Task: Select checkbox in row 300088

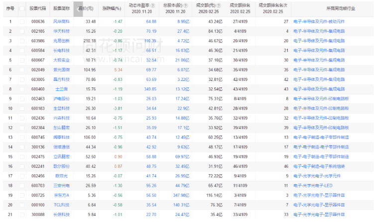Action: tap(22, 215)
